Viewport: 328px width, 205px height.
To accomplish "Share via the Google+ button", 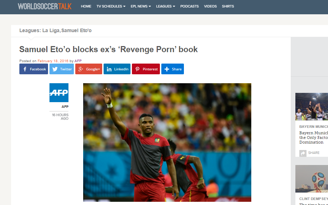I will pyautogui.click(x=89, y=69).
